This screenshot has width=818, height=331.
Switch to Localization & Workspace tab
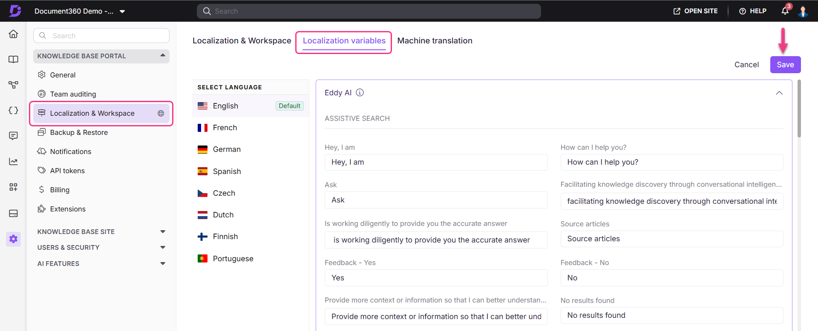click(x=242, y=41)
